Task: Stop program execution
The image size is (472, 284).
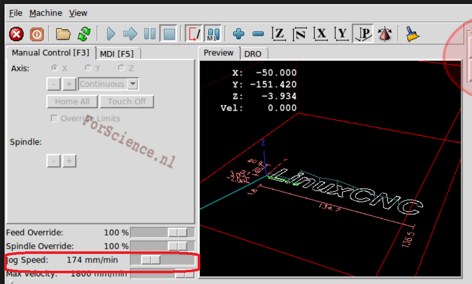Action: [169, 34]
